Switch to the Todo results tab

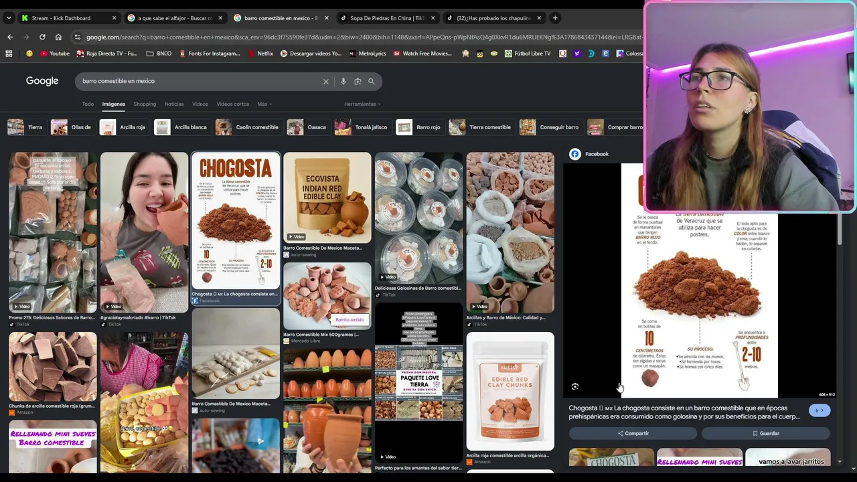(x=88, y=104)
